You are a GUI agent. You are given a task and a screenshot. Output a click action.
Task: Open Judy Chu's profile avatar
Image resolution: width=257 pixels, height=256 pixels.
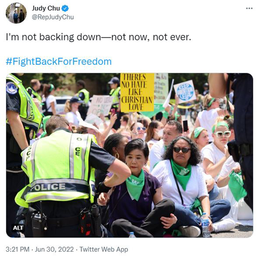tap(16, 13)
